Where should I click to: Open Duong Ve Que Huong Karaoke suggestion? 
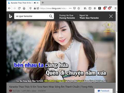(x=67, y=17)
